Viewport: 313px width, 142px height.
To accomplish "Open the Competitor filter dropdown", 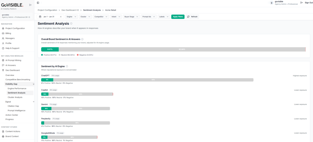I will click(101, 17).
